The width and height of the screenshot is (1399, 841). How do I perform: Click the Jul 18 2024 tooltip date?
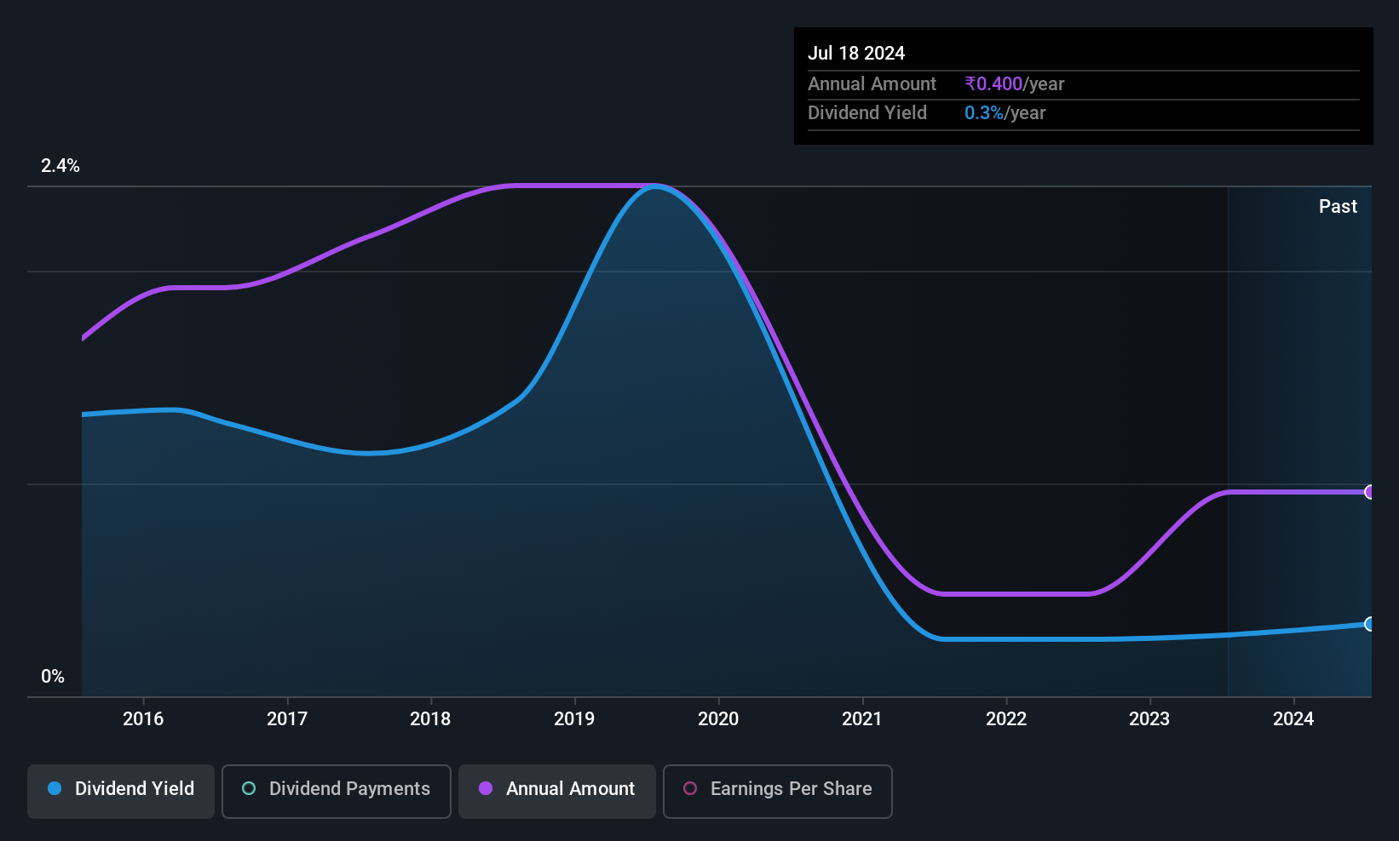coord(856,53)
